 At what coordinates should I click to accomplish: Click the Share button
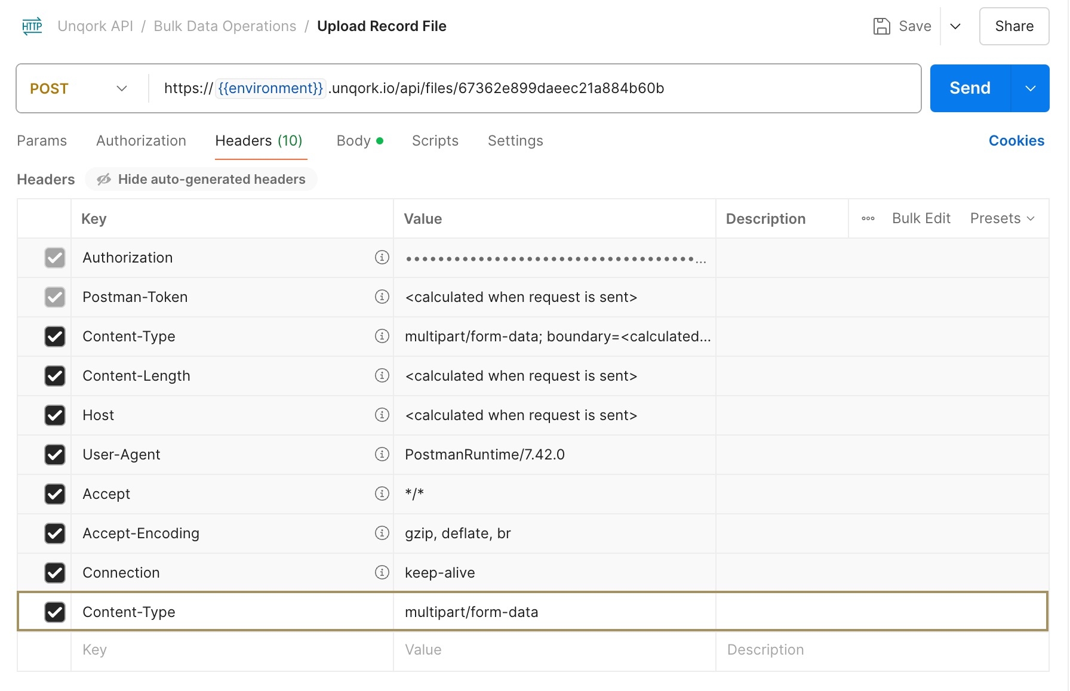click(1014, 26)
